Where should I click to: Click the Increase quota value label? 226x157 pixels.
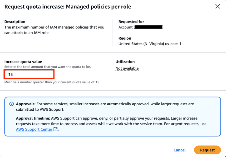(23, 62)
